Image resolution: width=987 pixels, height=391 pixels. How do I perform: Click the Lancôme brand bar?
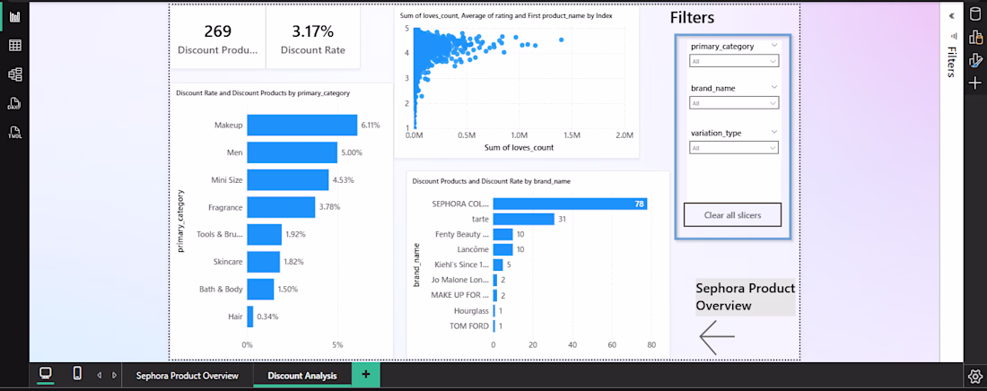(x=502, y=249)
